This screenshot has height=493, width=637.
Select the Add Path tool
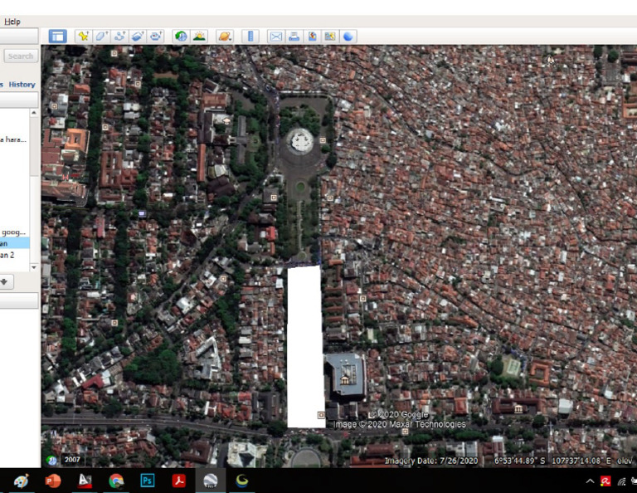pos(119,36)
